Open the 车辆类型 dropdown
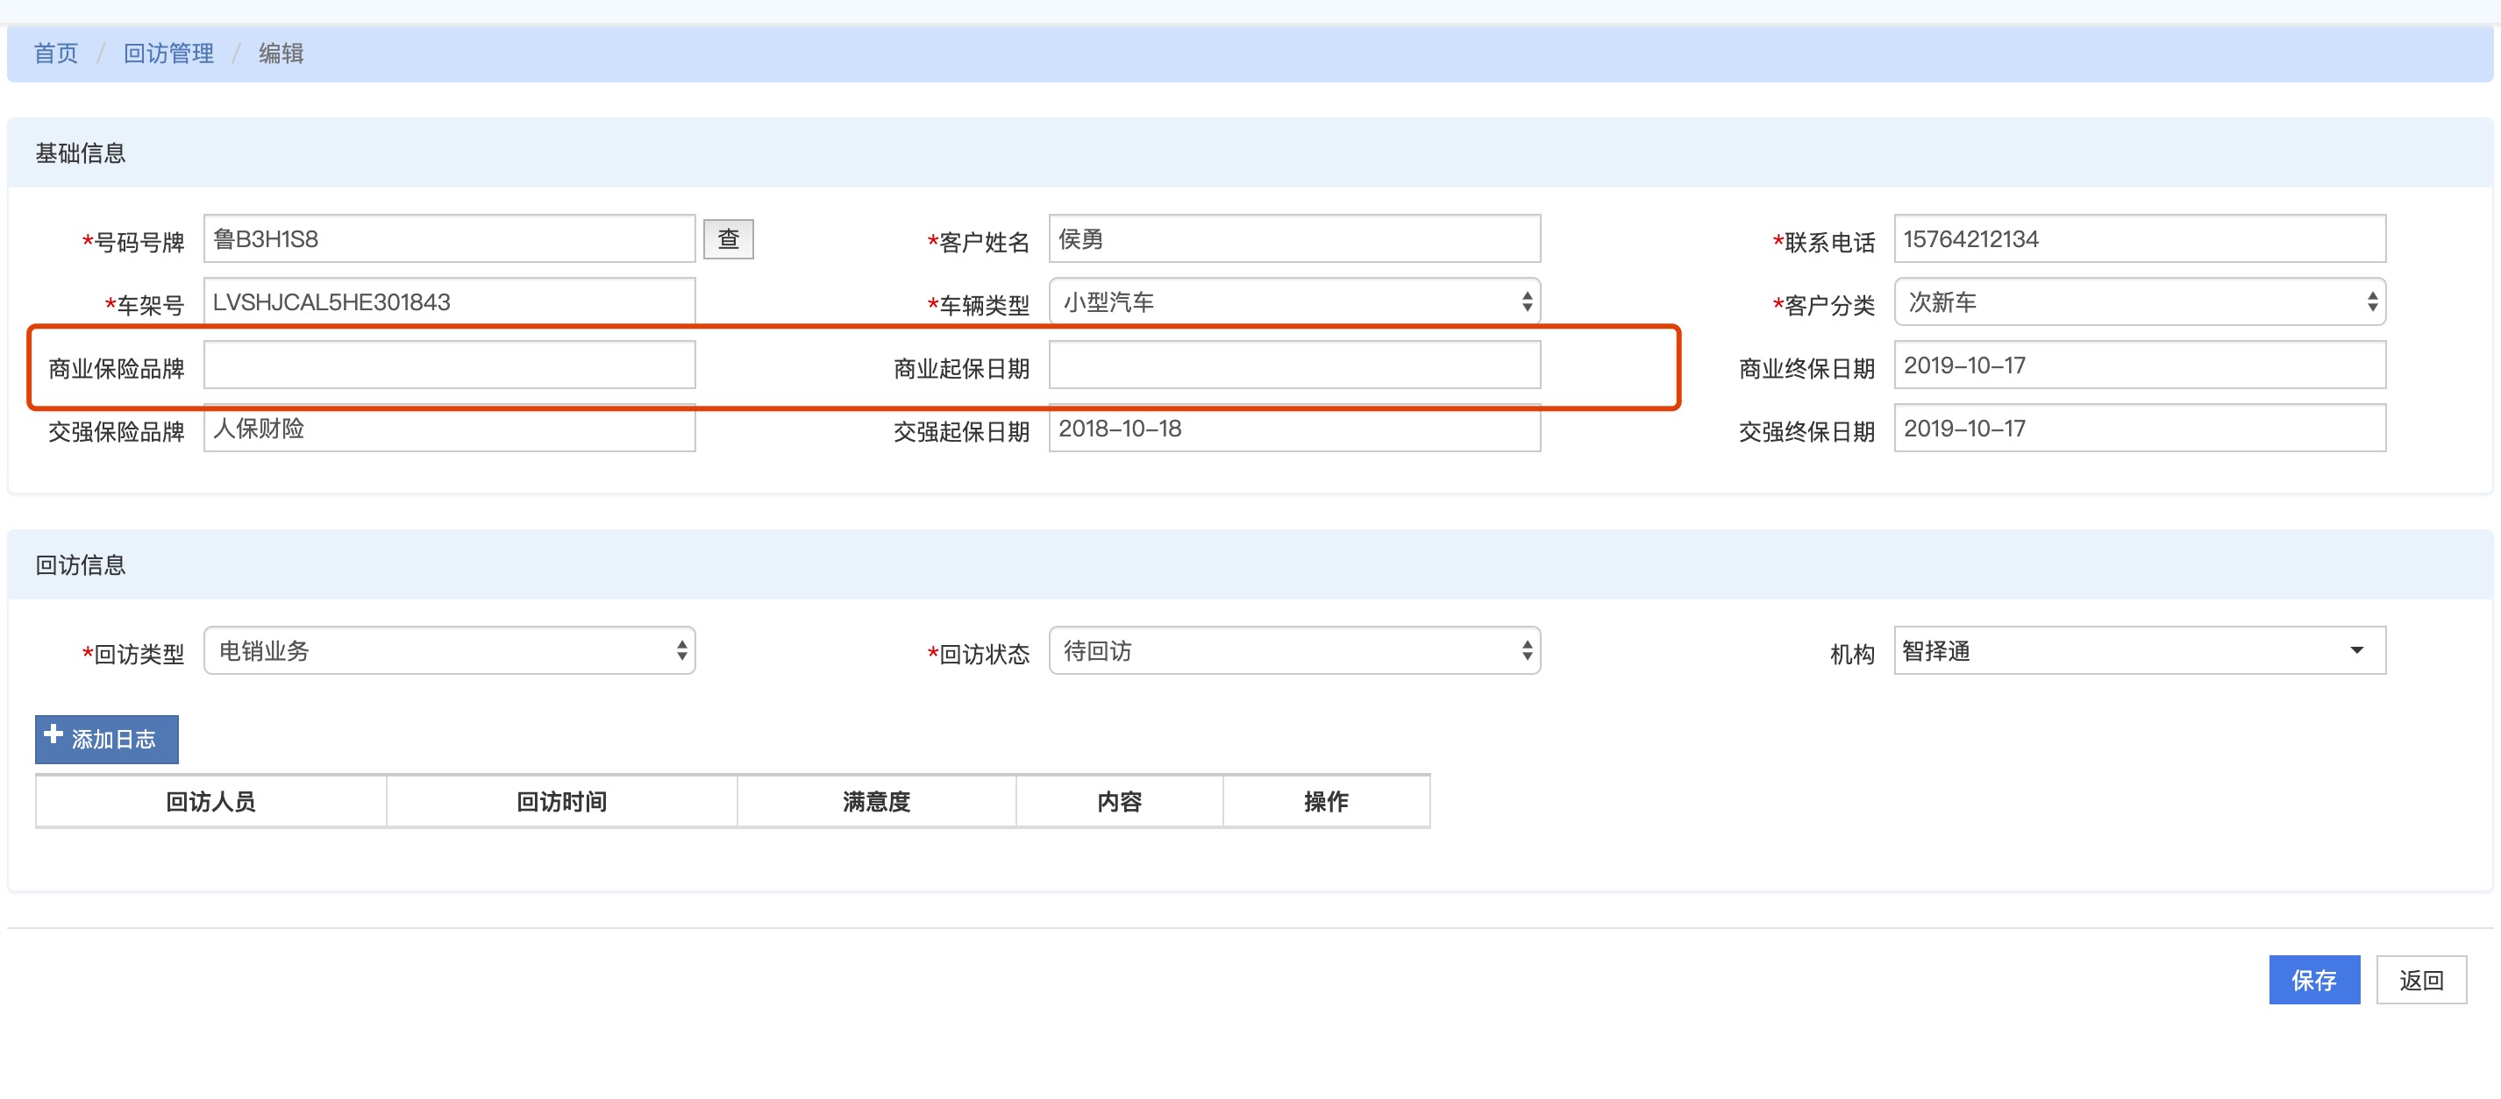The height and width of the screenshot is (1099, 2501). click(x=1293, y=301)
